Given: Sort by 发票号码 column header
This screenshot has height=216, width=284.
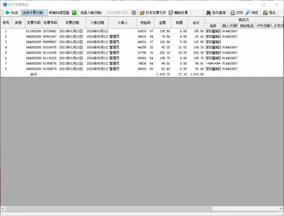Looking at the screenshot, I should [50, 23].
